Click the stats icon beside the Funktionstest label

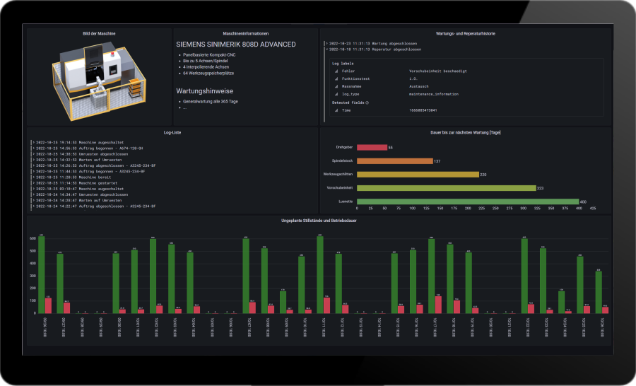coord(336,78)
